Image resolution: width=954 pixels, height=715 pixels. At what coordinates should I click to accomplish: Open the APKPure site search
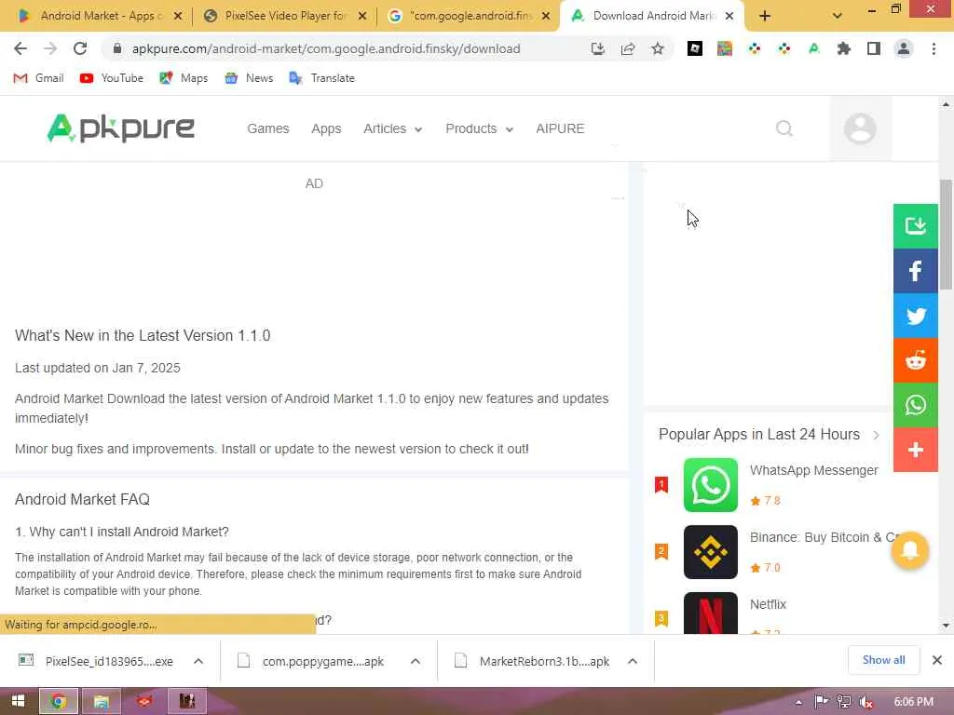click(x=784, y=128)
